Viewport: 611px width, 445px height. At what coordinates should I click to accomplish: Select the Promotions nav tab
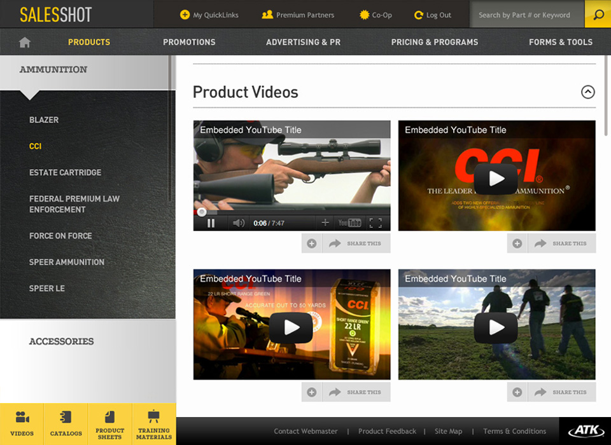189,42
